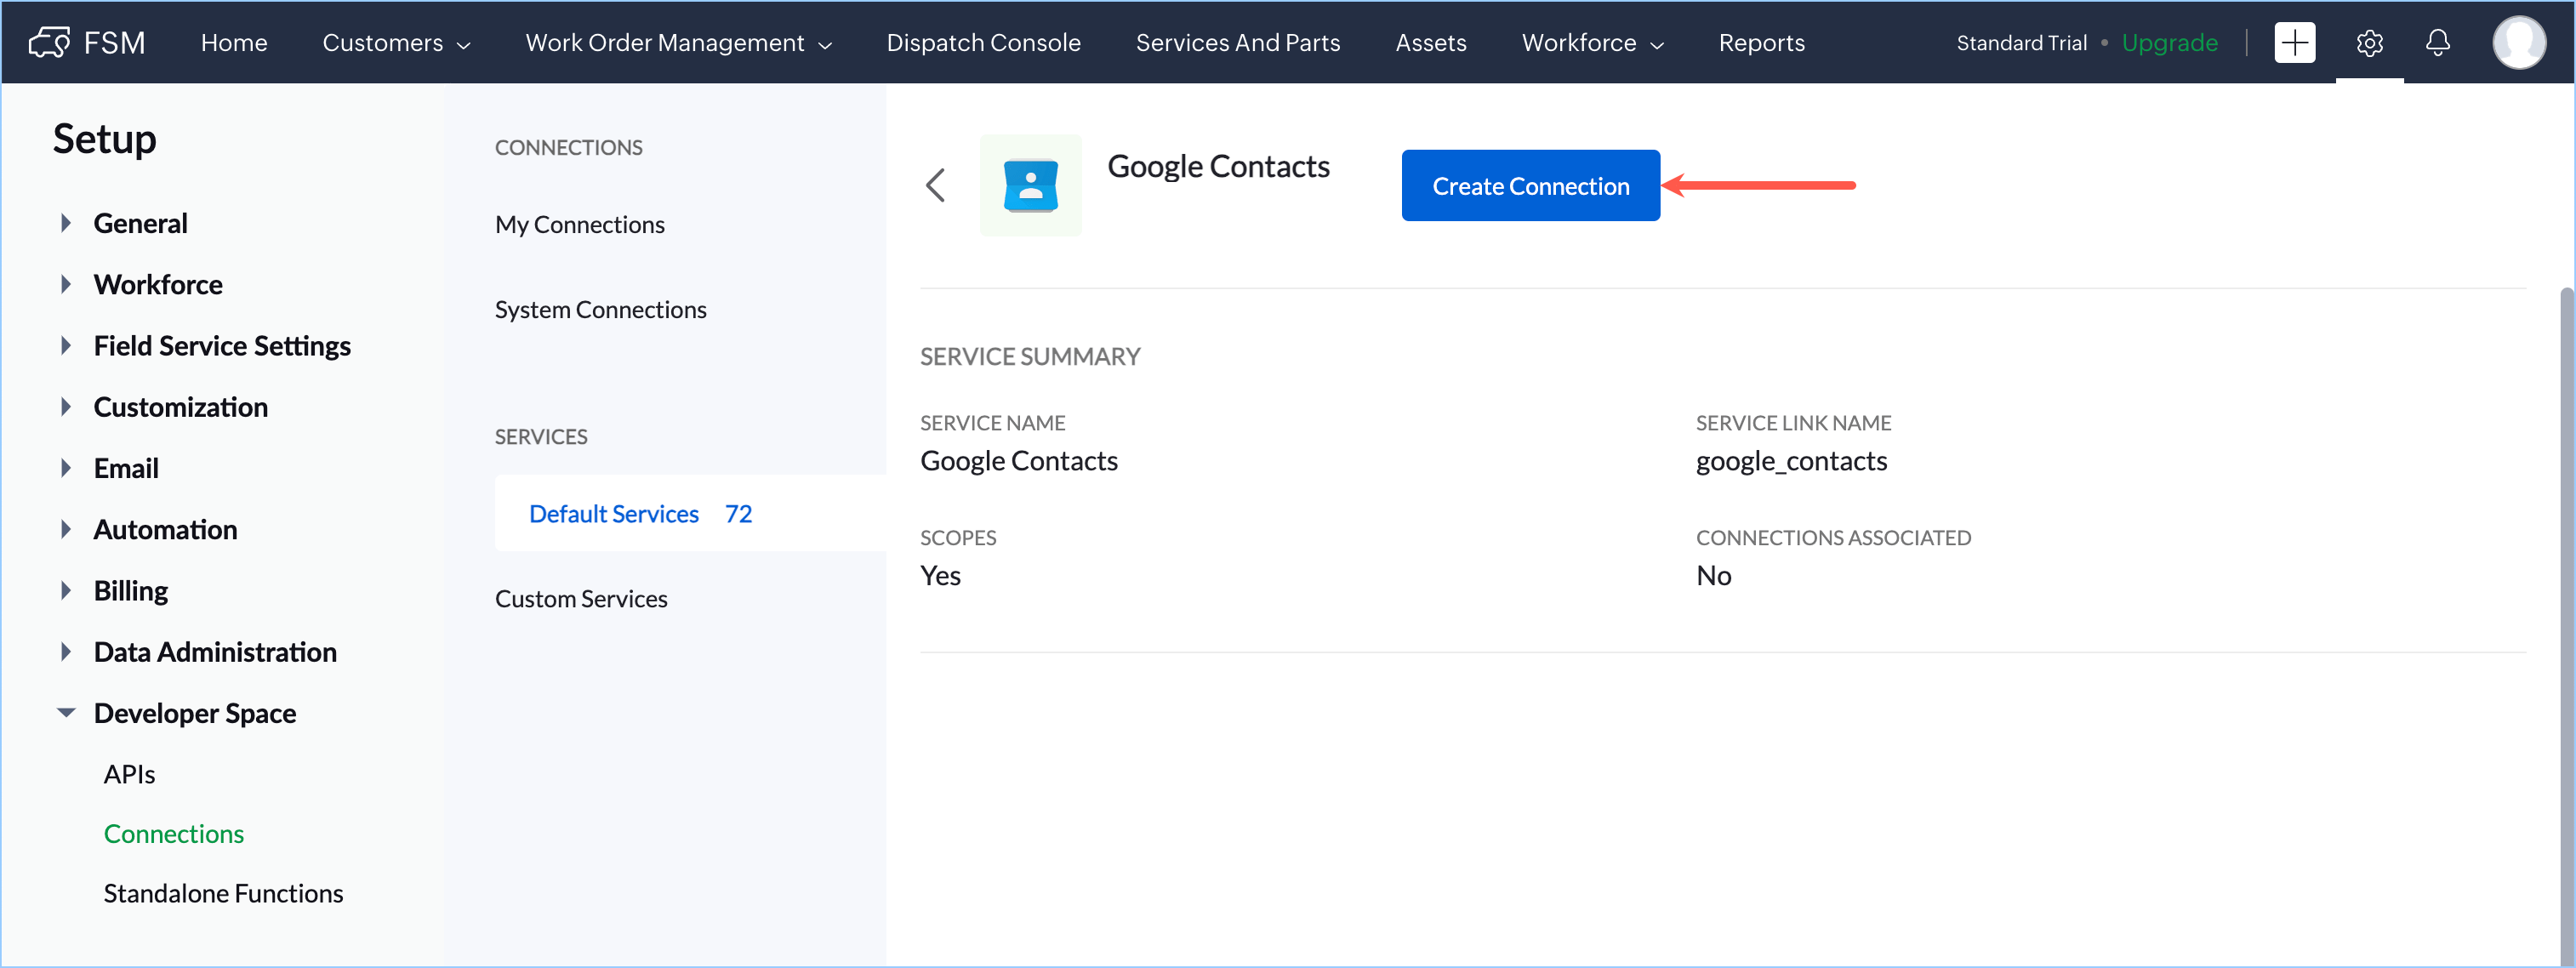Go to Services And Parts
The width and height of the screenshot is (2576, 968).
(1237, 43)
